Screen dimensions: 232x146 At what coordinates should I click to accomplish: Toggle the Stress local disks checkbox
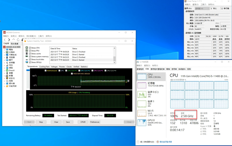click(30, 59)
